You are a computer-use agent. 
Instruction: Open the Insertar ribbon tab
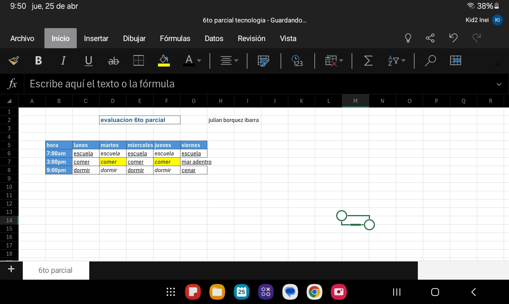coord(96,38)
